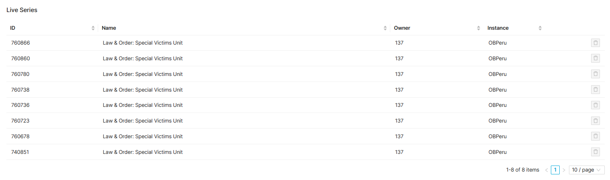Delete series with ID 760738
This screenshot has width=610, height=180.
coord(595,90)
